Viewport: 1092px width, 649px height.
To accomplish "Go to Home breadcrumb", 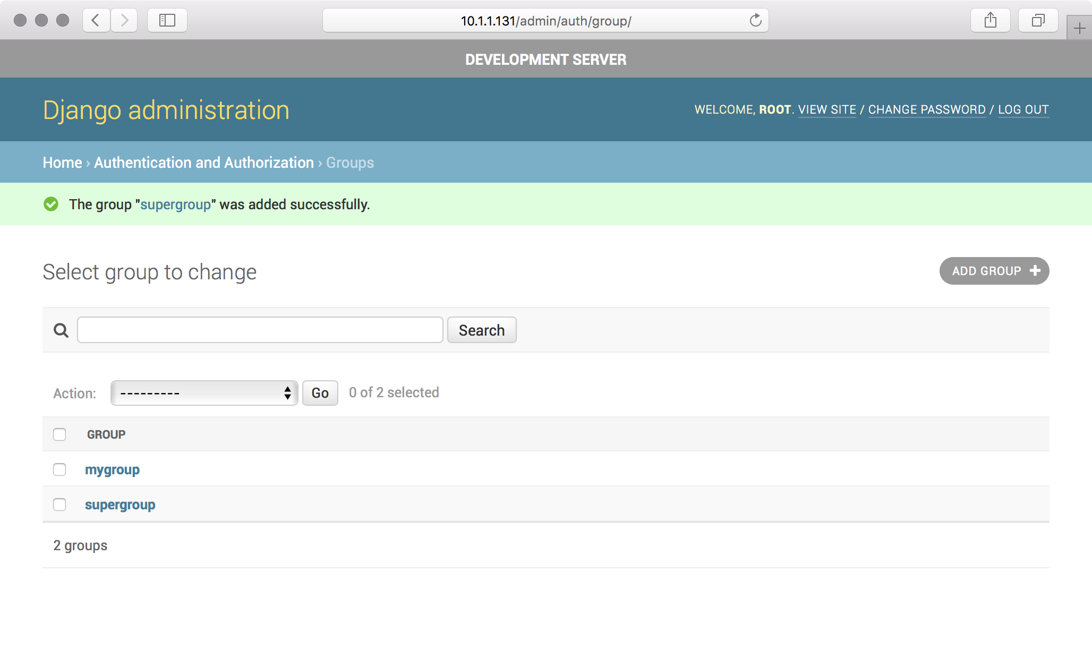I will pyautogui.click(x=62, y=163).
